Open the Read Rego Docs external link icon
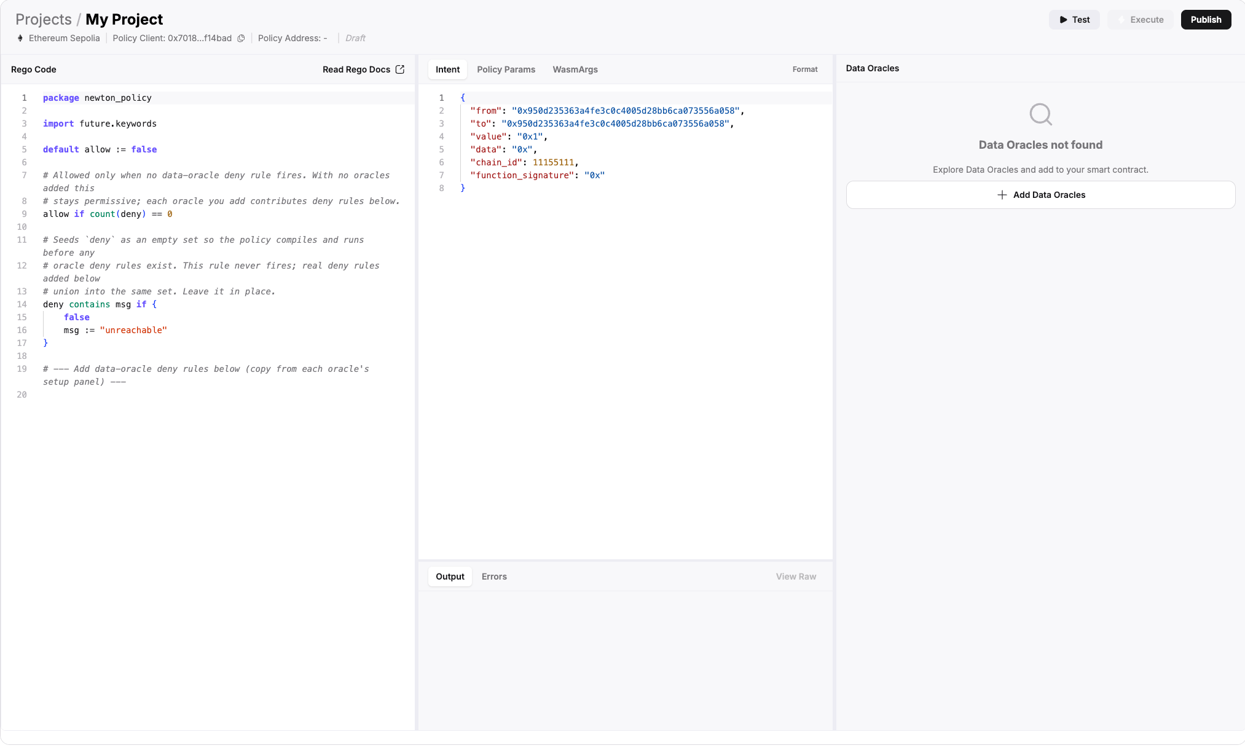Image resolution: width=1245 pixels, height=748 pixels. tap(400, 69)
